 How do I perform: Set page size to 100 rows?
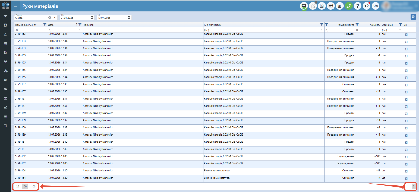[x=33, y=187]
